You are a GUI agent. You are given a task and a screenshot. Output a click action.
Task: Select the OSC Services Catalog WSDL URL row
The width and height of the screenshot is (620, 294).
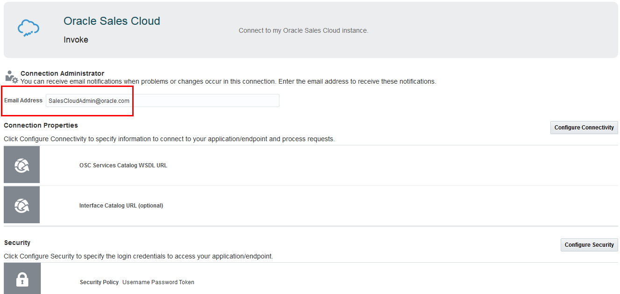click(x=123, y=165)
